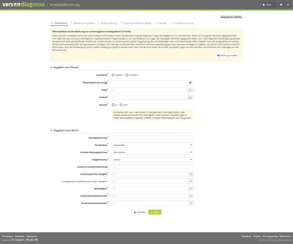Choose 'nein' for Raucher
The image size is (293, 244).
[x=121, y=104]
